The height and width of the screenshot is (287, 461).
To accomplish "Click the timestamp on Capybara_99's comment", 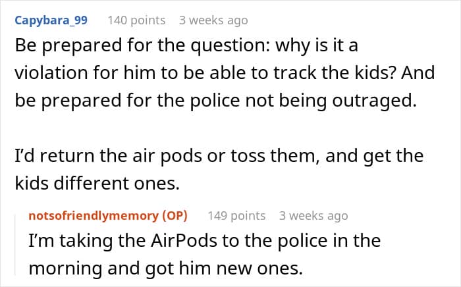I will coord(213,20).
